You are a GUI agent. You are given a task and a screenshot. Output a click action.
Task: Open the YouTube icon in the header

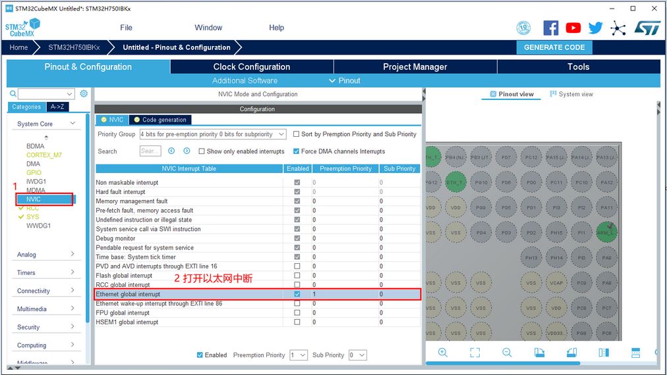click(x=573, y=28)
